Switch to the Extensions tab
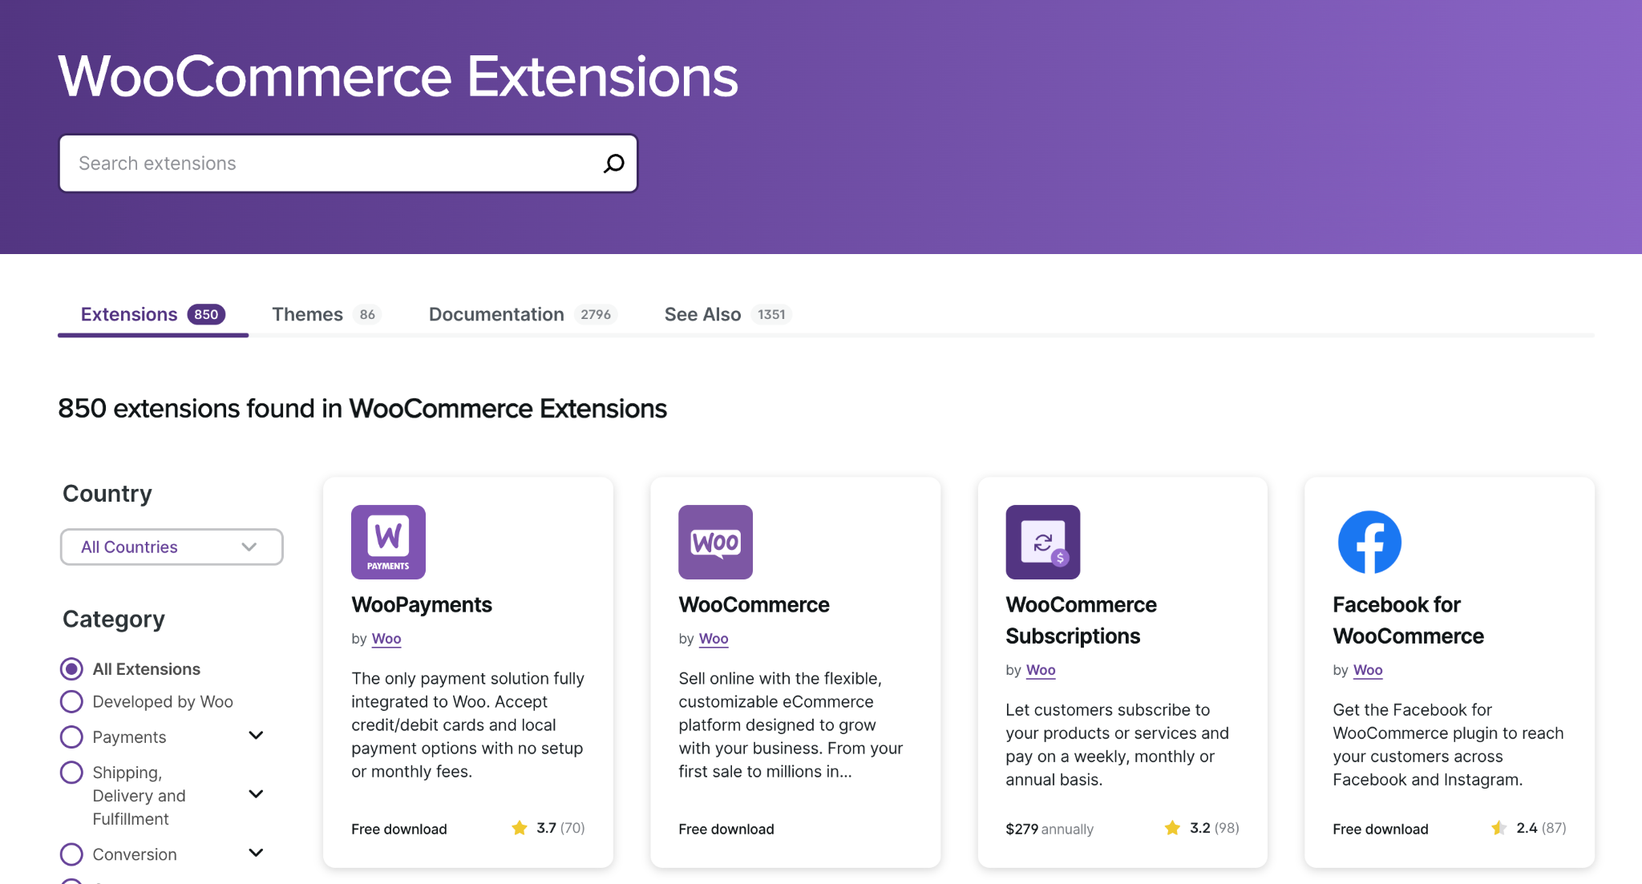Screen dimensions: 1642x884 152,314
